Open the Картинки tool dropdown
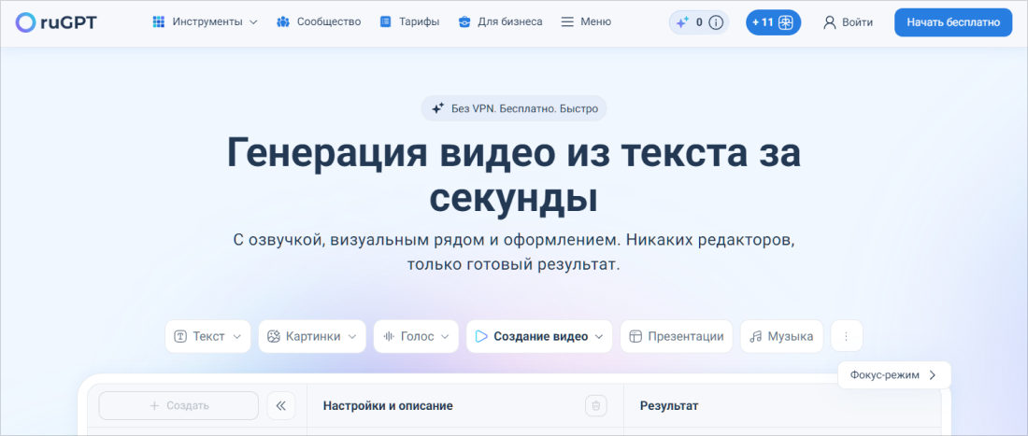Viewport: 1028px width, 436px height. click(x=312, y=336)
